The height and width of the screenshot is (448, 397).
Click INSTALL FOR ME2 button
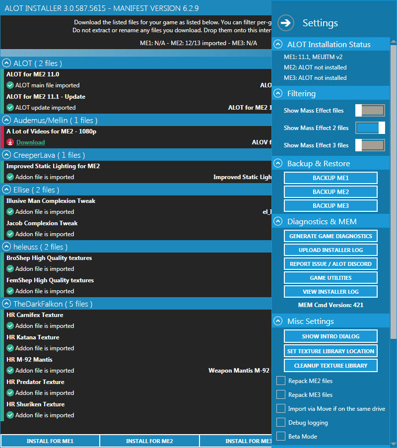tap(149, 441)
